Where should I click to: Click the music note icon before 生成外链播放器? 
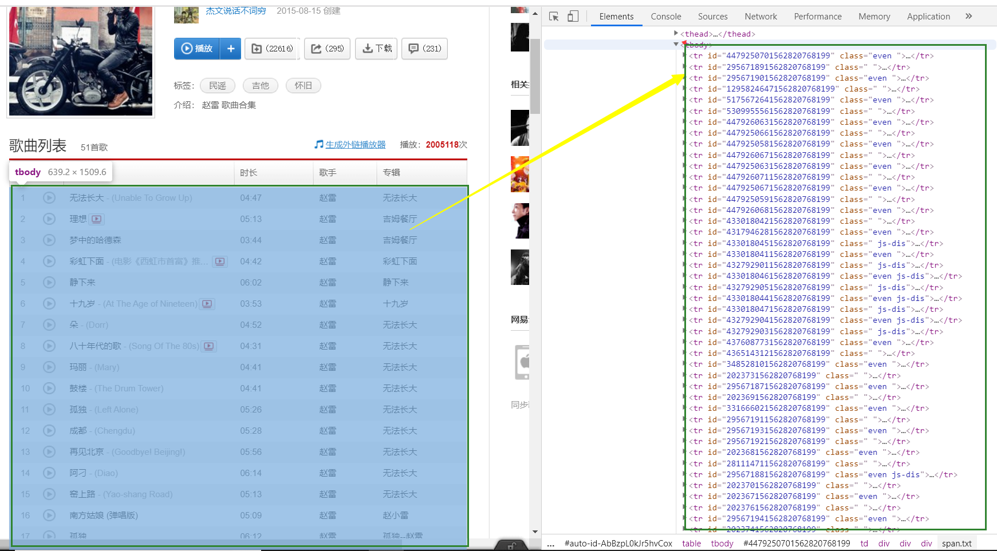coord(319,145)
